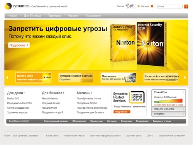This screenshot has height=145, width=193.
Task: Open the Политика конфиденциальности footer link
Action: click(x=105, y=136)
